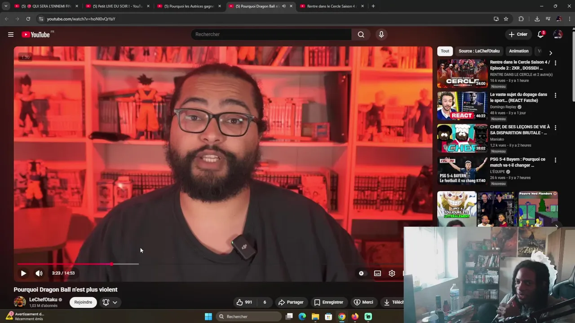
Task: Click the magnifier search button
Action: (x=361, y=35)
